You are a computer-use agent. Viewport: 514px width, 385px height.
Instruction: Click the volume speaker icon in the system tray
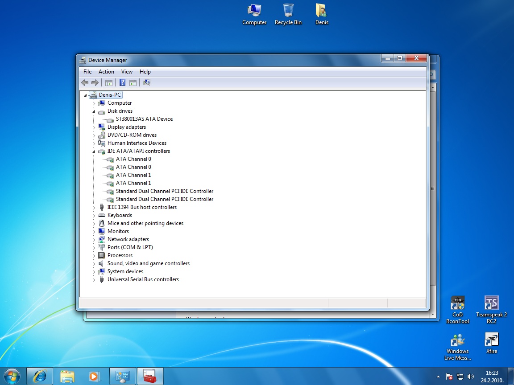470,377
